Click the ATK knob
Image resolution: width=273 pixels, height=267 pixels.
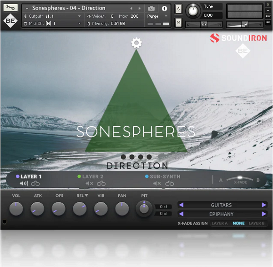point(37,208)
